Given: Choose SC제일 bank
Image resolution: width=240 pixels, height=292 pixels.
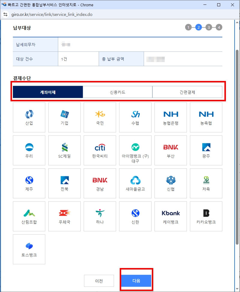Looking at the screenshot, I should coord(64,150).
